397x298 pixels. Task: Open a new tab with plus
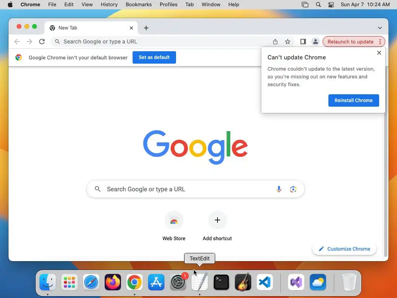point(146,28)
